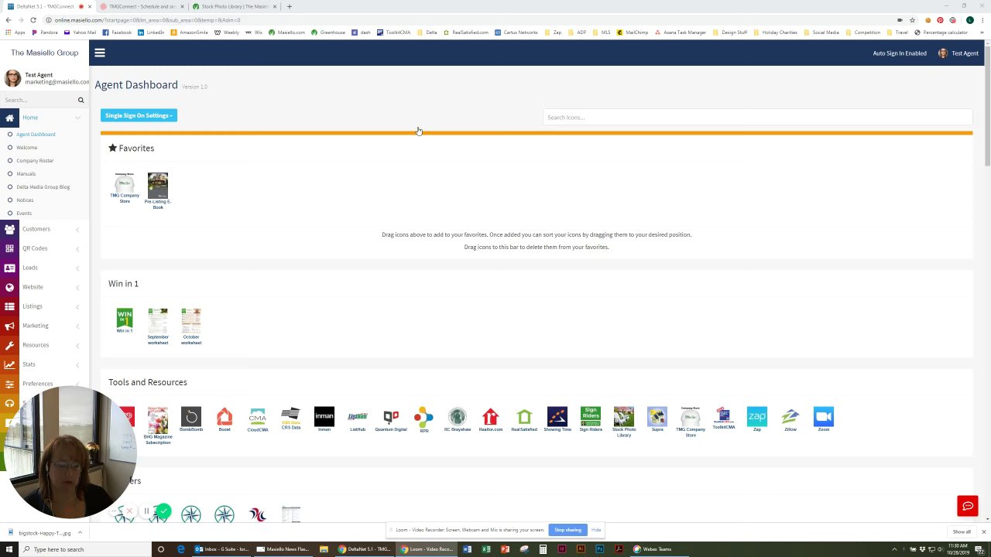Open the ListHub tool
Image resolution: width=991 pixels, height=557 pixels.
(x=358, y=419)
